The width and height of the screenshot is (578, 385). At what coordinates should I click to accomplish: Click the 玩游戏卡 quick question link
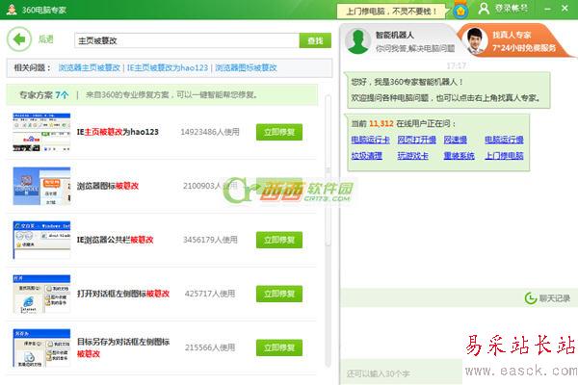(x=413, y=156)
